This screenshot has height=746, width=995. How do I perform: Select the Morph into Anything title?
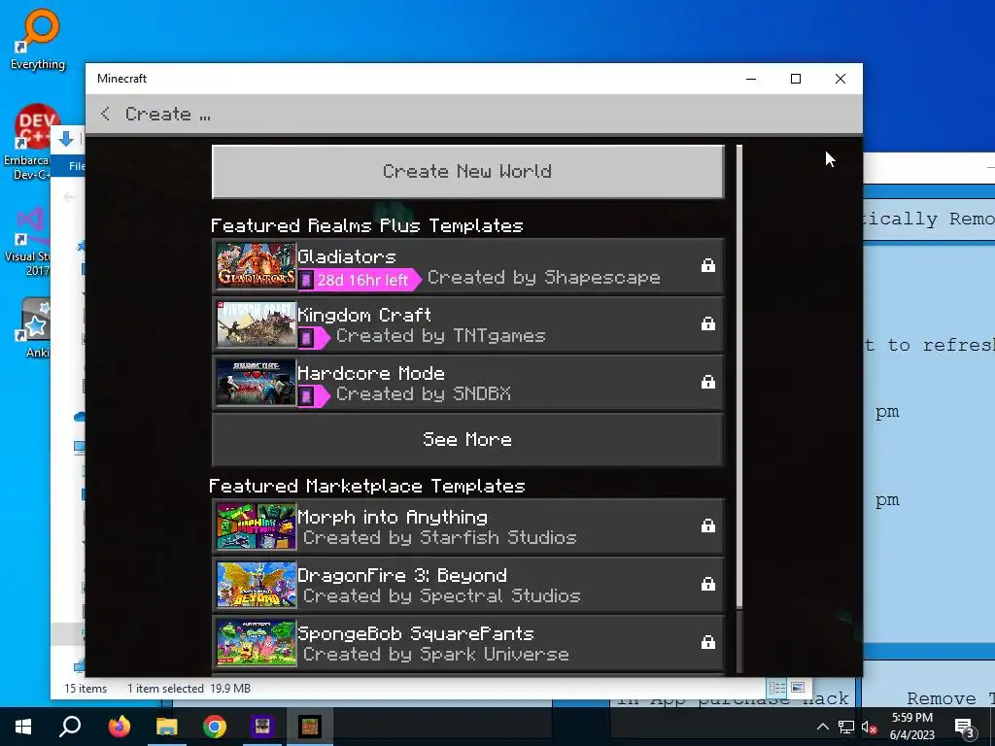(x=393, y=517)
